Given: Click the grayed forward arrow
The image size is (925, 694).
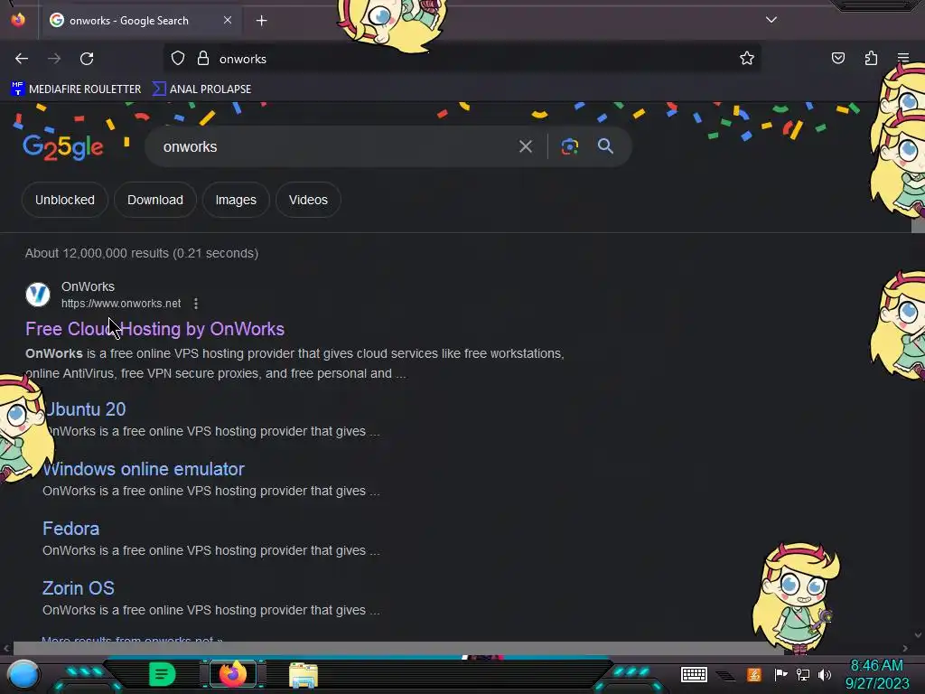Looking at the screenshot, I should pyautogui.click(x=54, y=59).
